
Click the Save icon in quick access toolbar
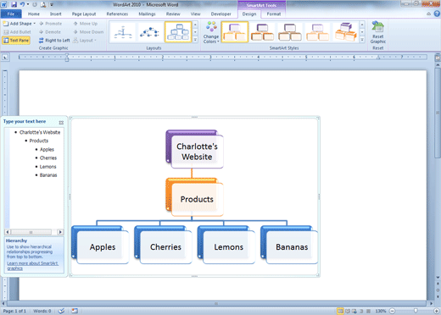14,4
